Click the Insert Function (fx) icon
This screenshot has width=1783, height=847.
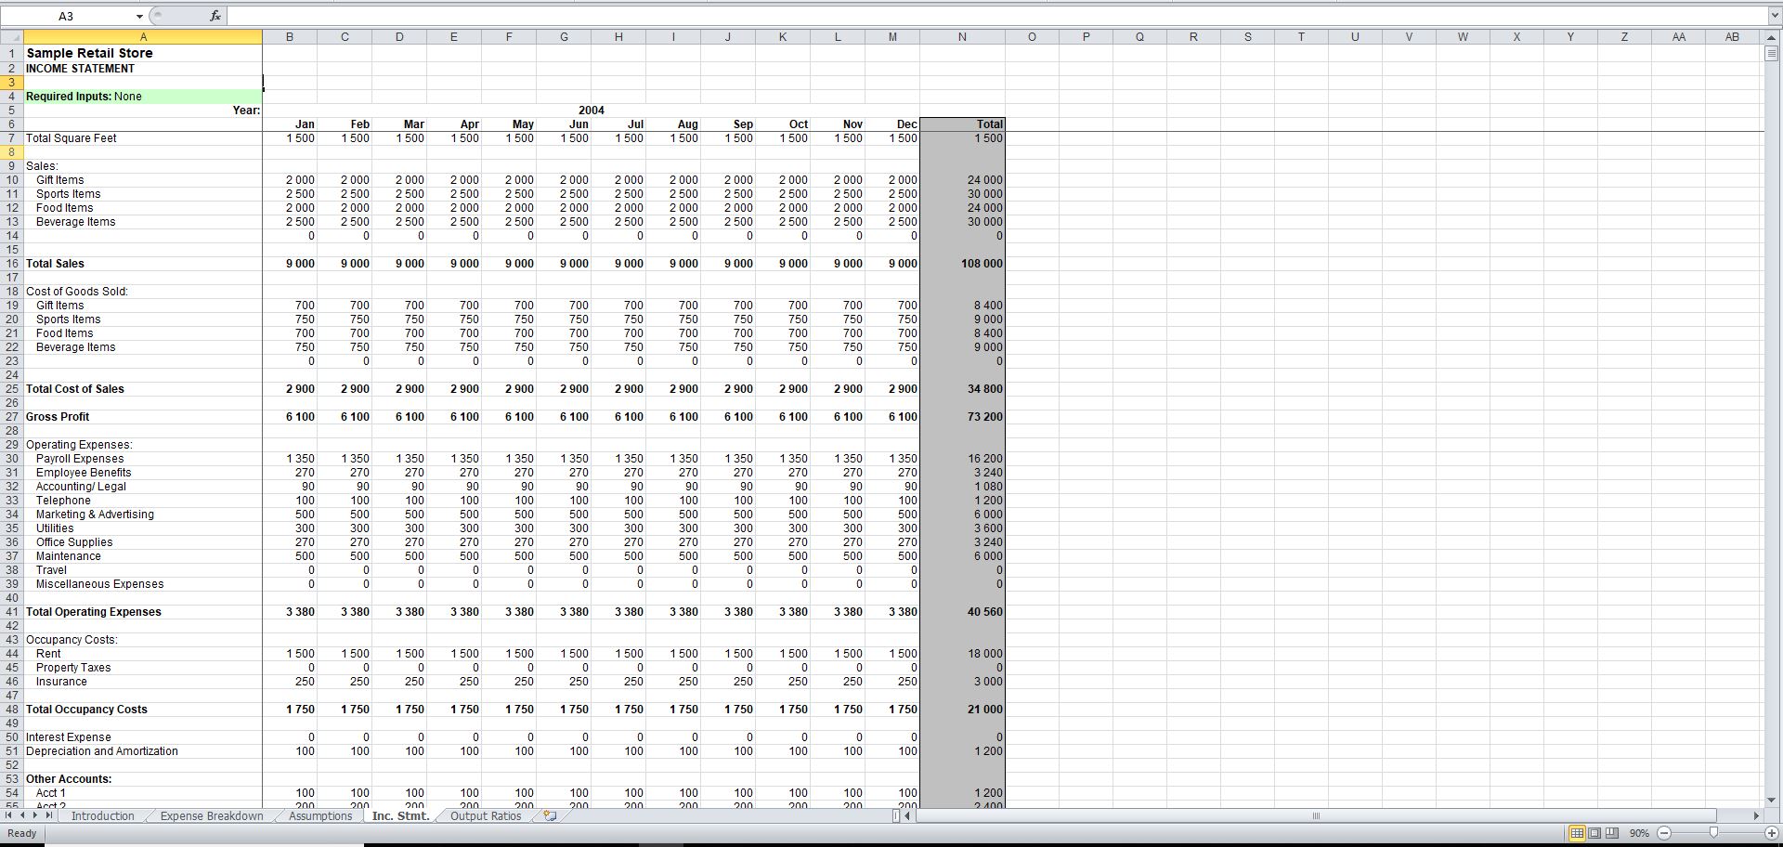coord(215,15)
